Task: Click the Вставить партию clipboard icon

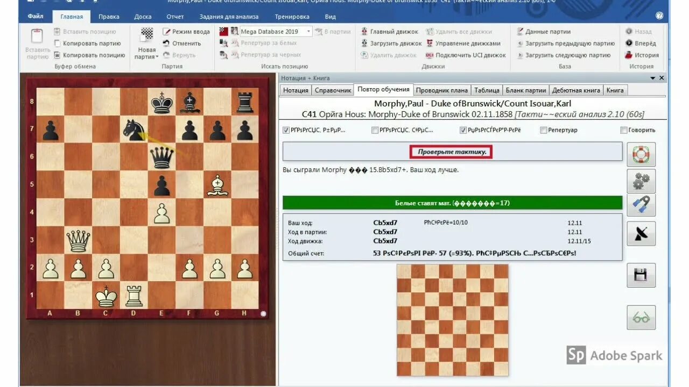Action: click(37, 37)
